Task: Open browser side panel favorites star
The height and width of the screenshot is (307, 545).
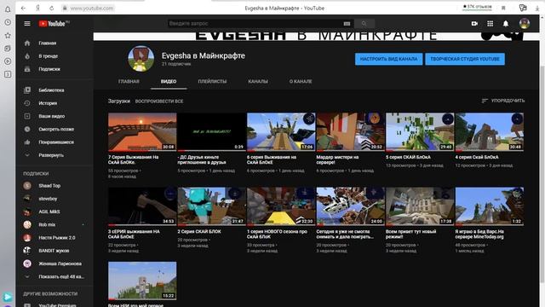Action: click(8, 36)
